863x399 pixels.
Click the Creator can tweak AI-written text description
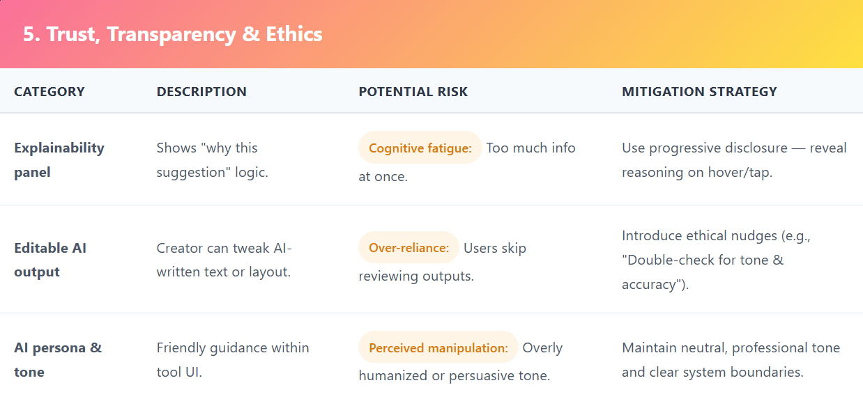click(x=223, y=260)
